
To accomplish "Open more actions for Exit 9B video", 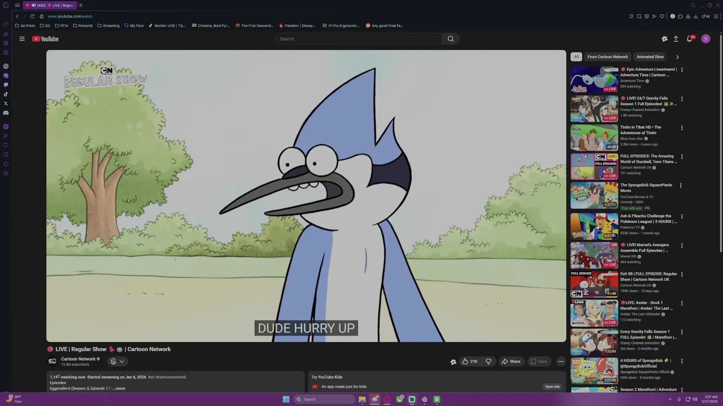I will (x=682, y=275).
